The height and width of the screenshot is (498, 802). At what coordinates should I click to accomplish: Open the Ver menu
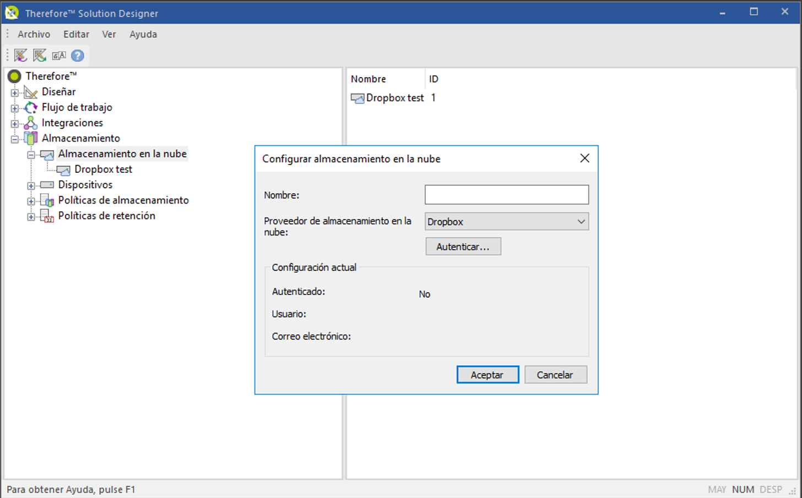[109, 34]
